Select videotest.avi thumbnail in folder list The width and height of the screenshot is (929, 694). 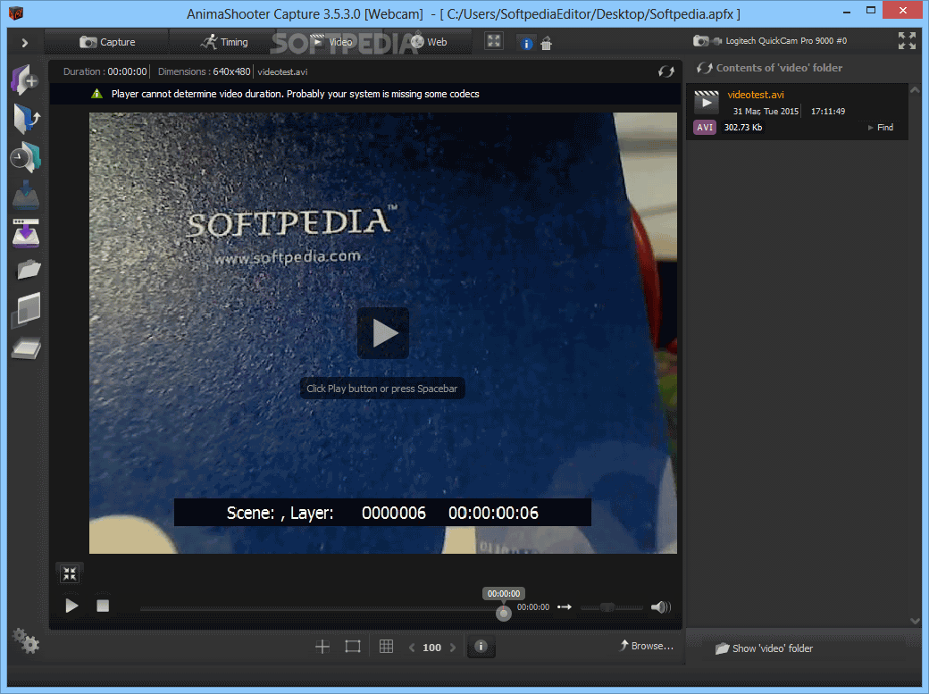tap(707, 102)
